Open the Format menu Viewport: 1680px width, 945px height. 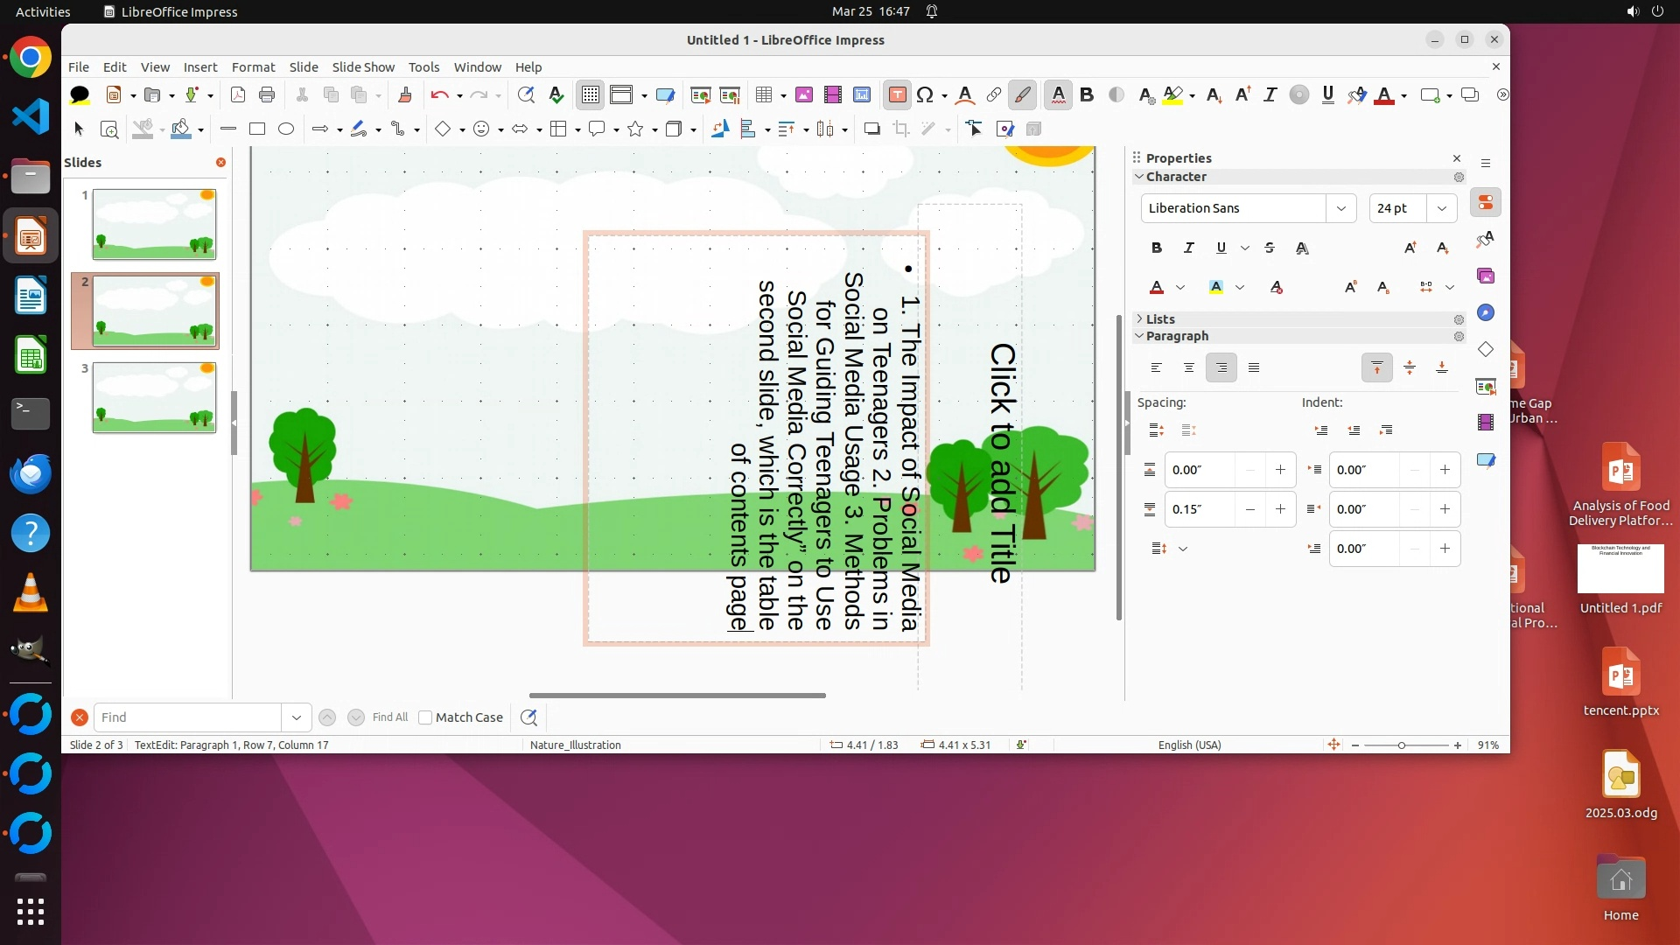click(x=253, y=67)
